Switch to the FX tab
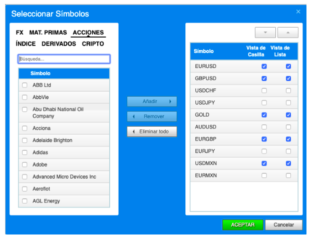Viewport: 323px width, 246px height. [x=20, y=32]
